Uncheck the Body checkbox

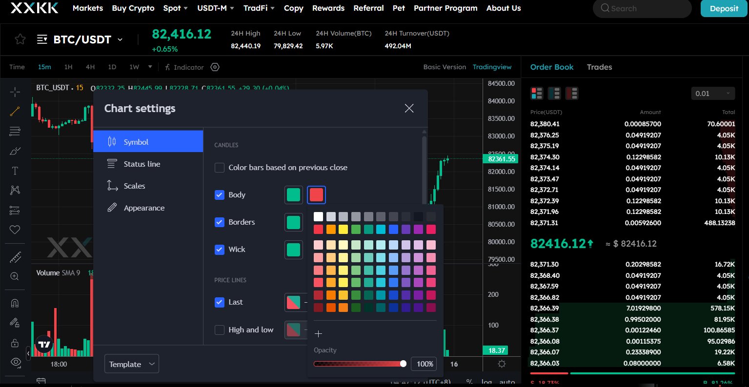[220, 195]
